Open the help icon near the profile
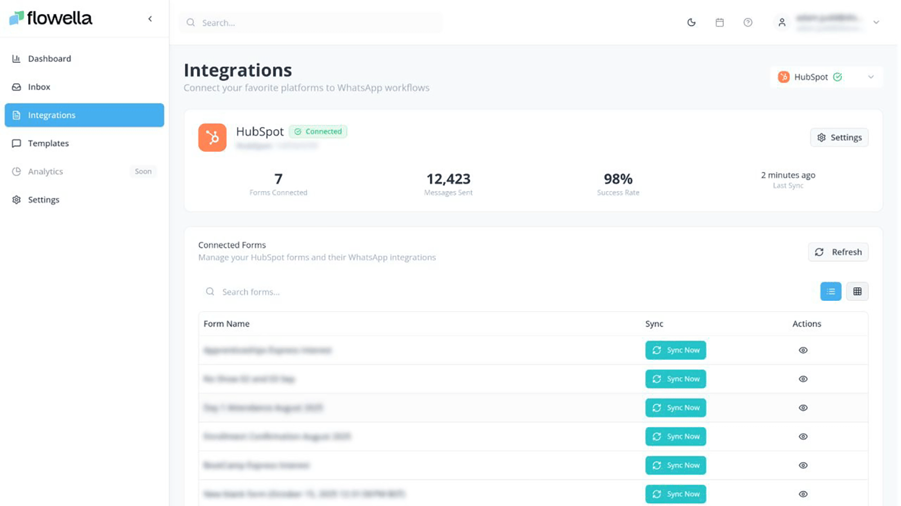This screenshot has width=901, height=506. (748, 22)
